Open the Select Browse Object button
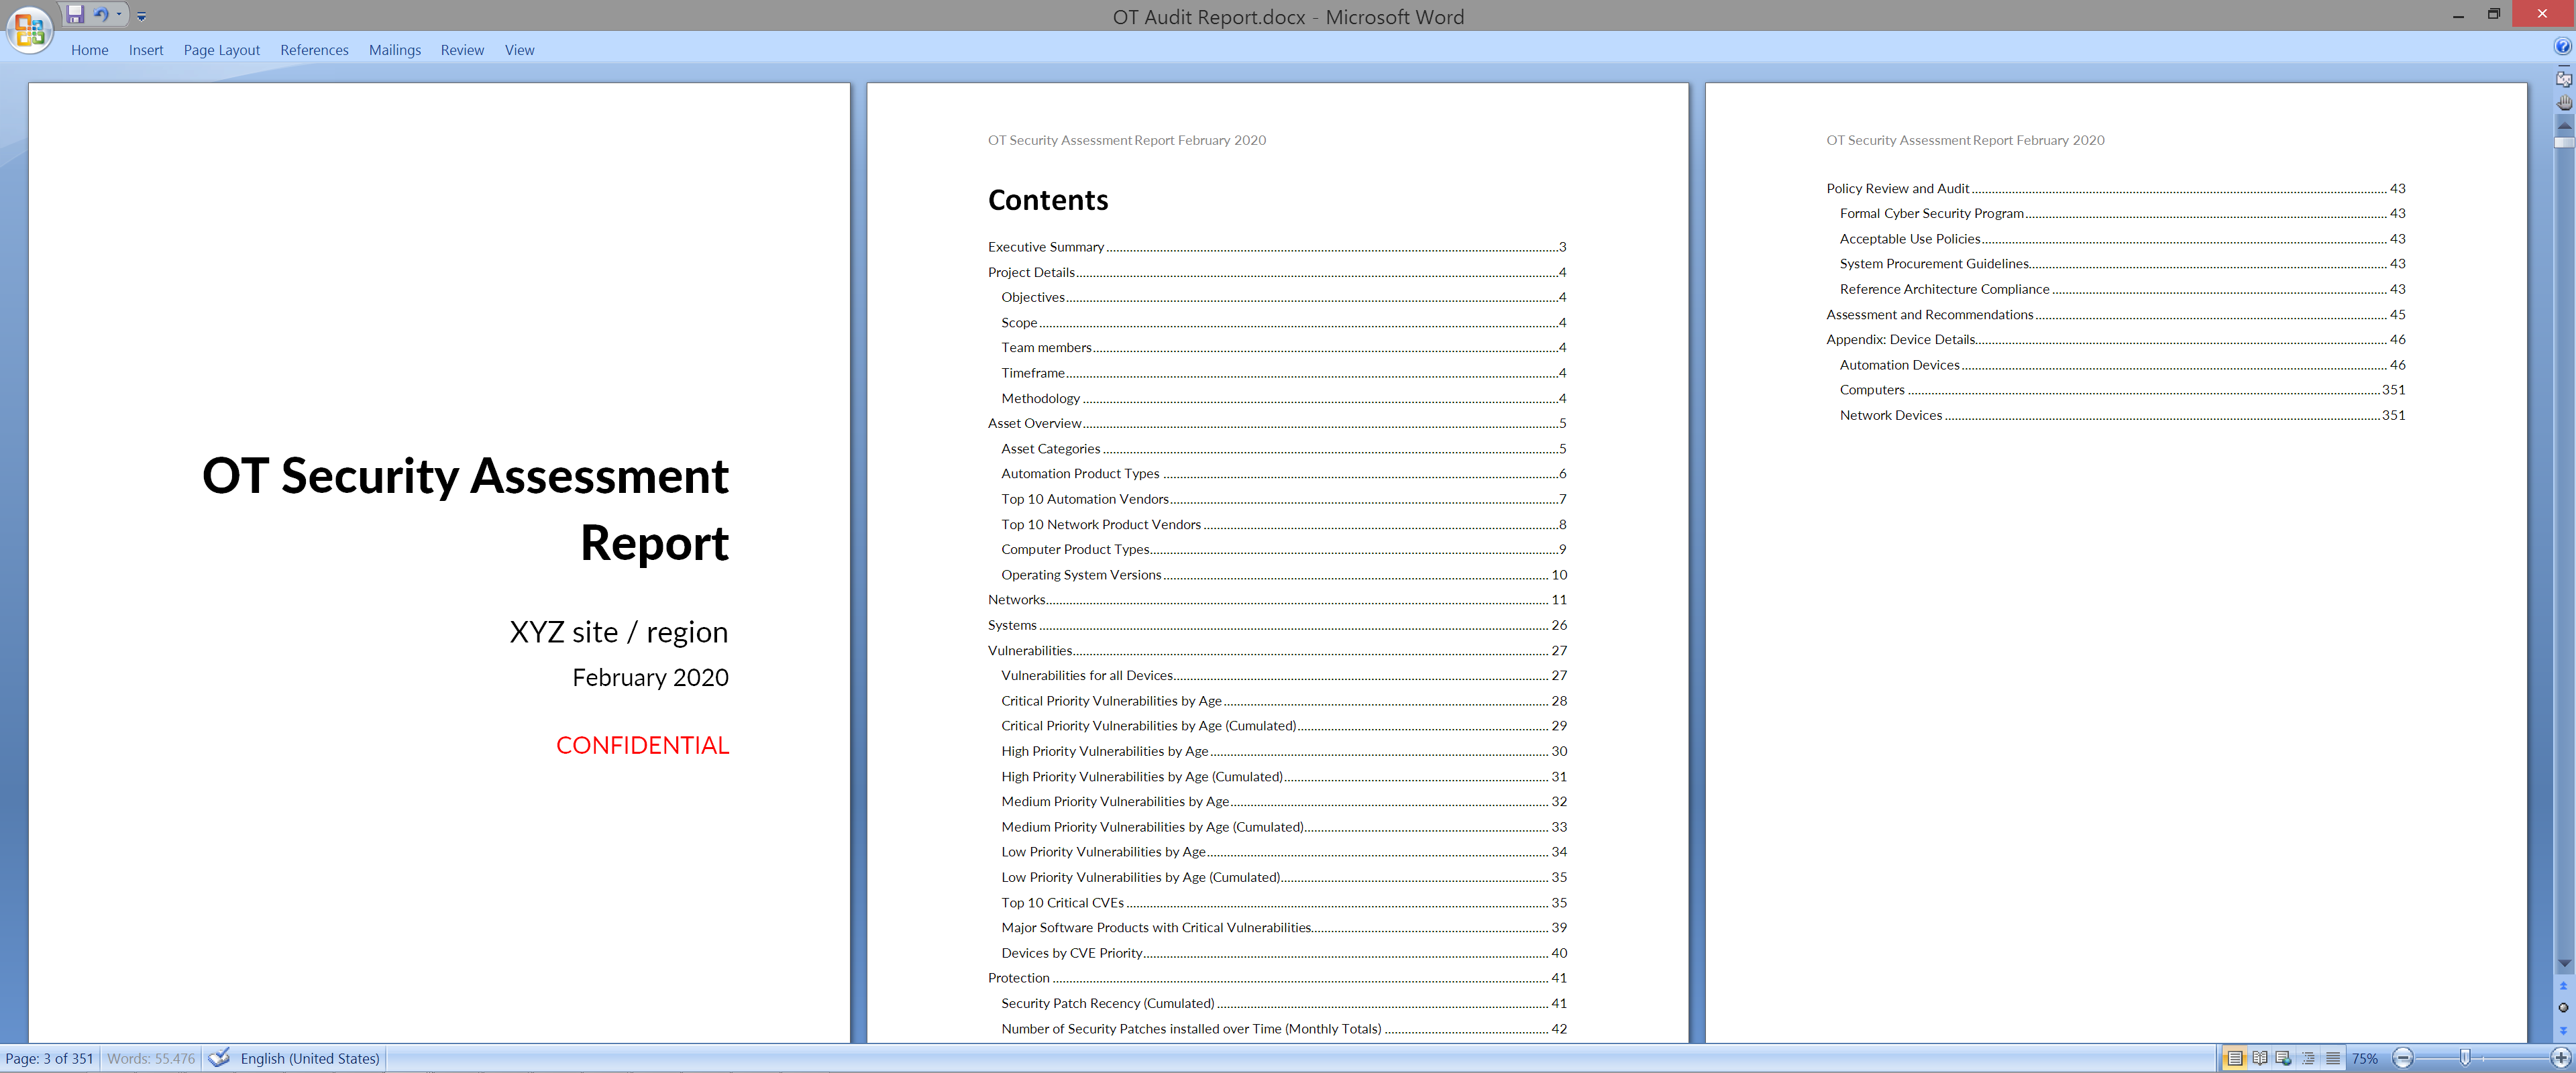Image resolution: width=2576 pixels, height=1073 pixels. click(x=2564, y=1008)
